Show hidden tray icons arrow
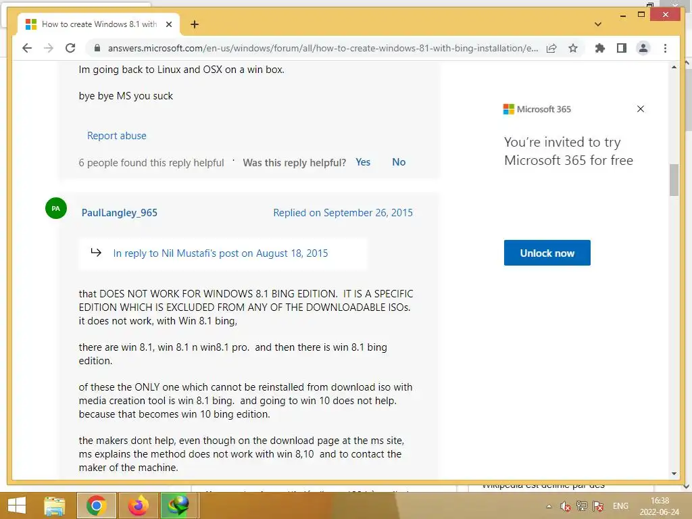 [x=549, y=506]
